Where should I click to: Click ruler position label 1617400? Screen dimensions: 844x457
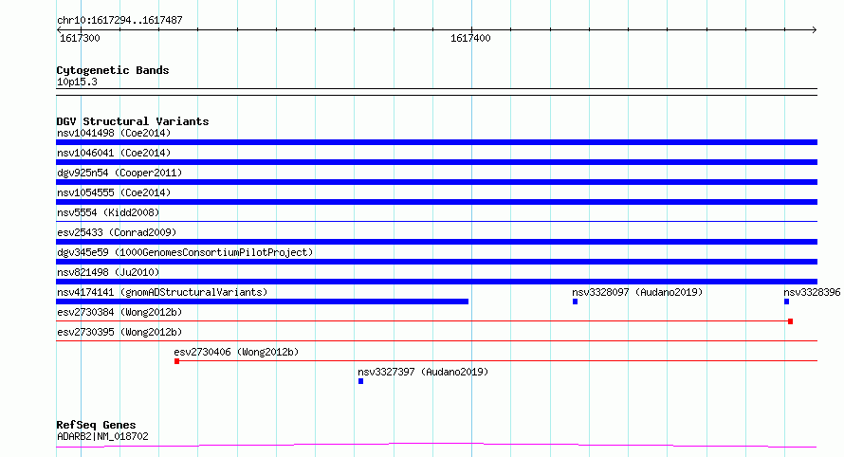click(x=470, y=38)
